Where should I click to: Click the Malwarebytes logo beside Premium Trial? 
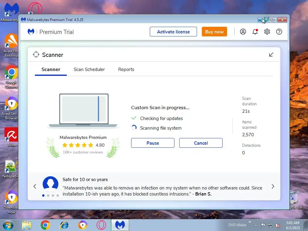click(x=31, y=31)
